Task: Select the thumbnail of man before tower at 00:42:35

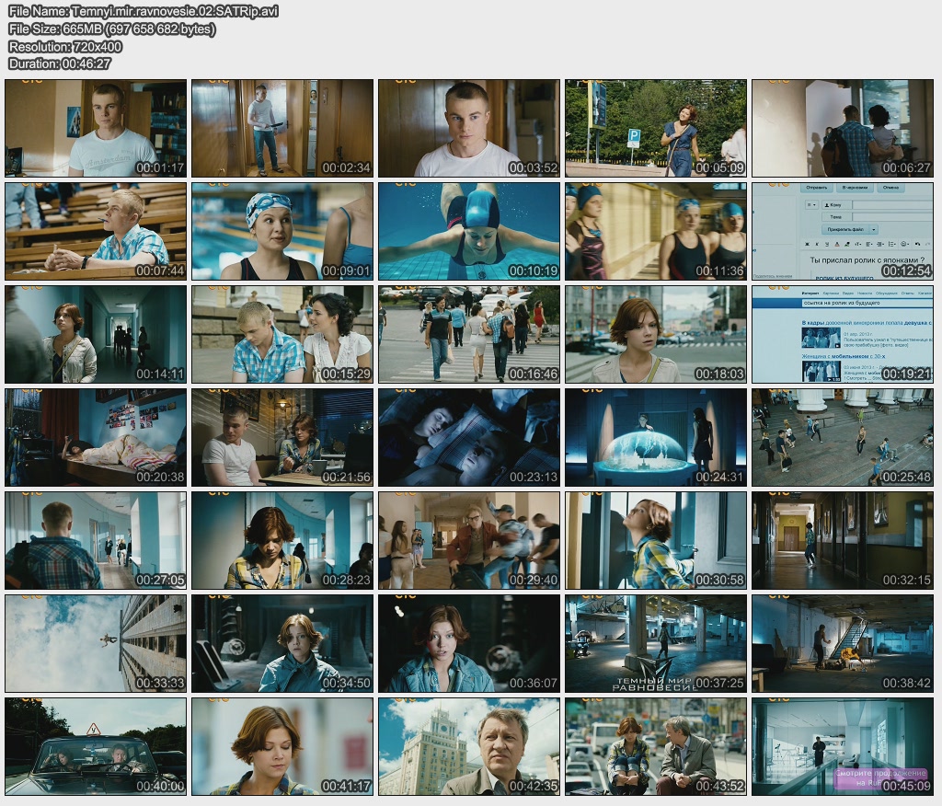Action: (x=468, y=746)
